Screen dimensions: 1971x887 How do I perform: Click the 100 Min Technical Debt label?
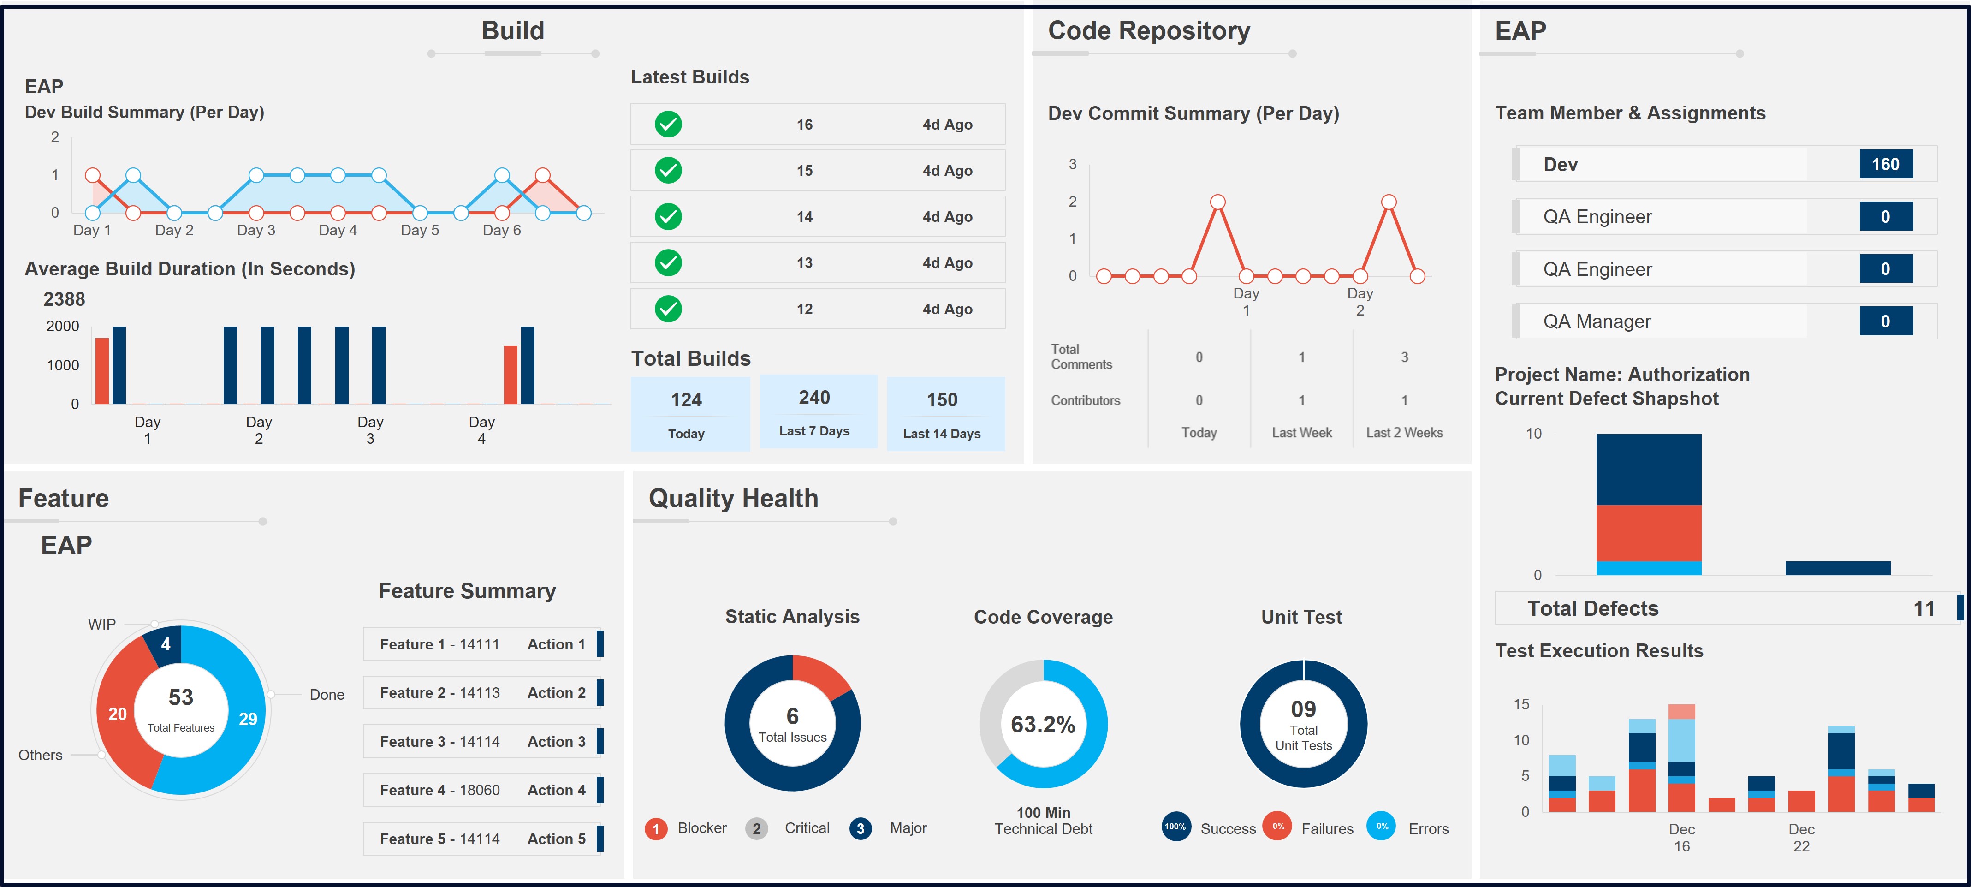1044,821
